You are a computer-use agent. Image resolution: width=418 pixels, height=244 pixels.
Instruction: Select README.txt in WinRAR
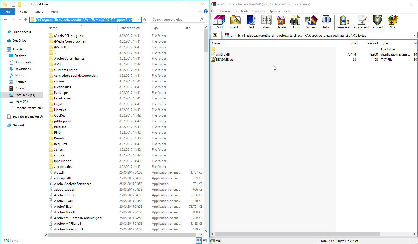(x=224, y=60)
